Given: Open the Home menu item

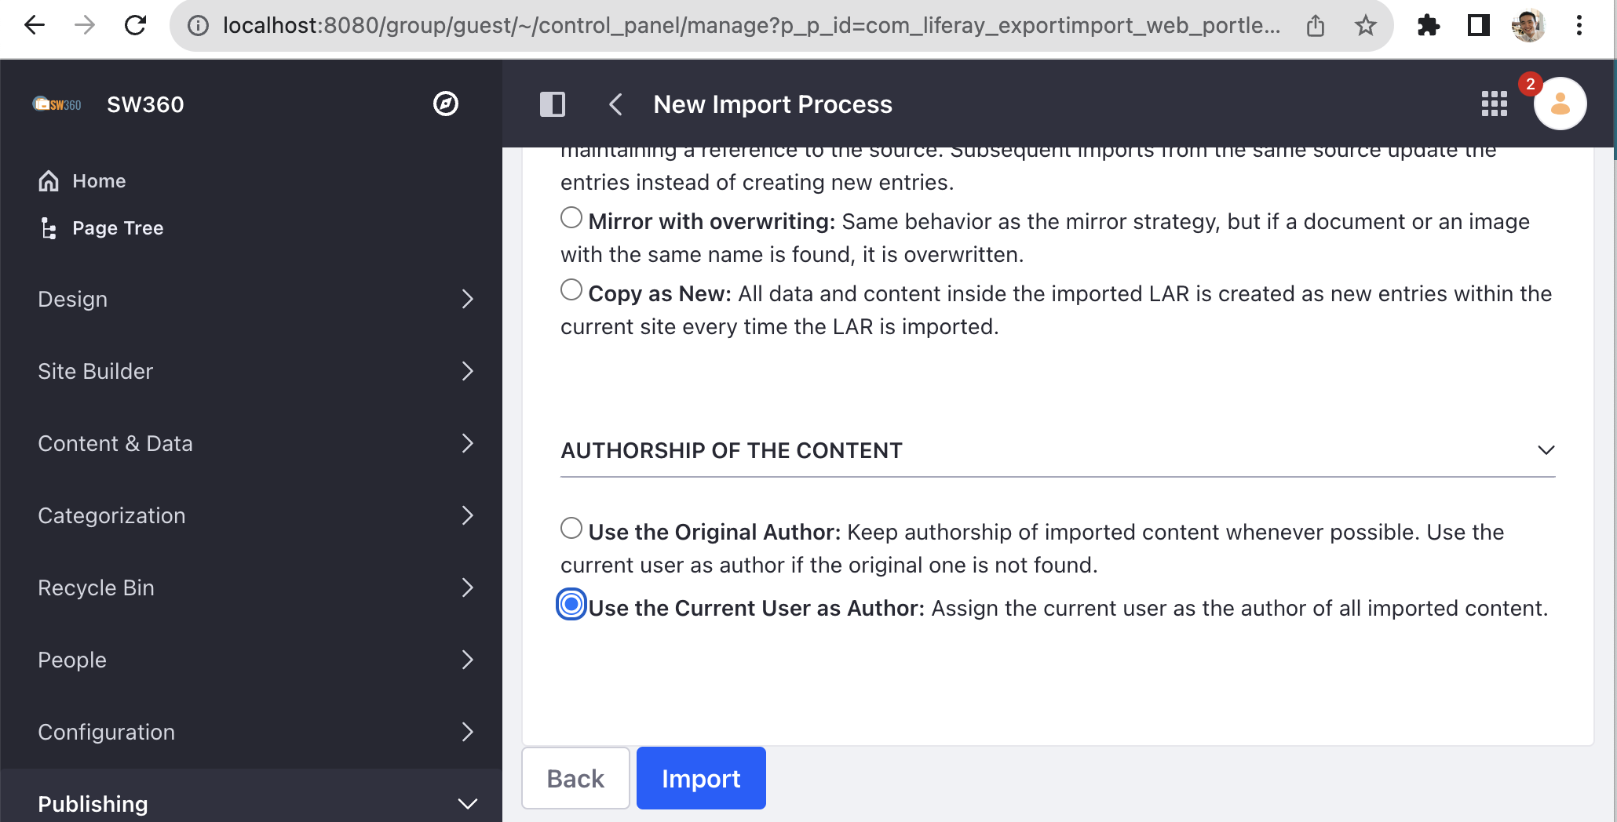Looking at the screenshot, I should click(x=98, y=181).
